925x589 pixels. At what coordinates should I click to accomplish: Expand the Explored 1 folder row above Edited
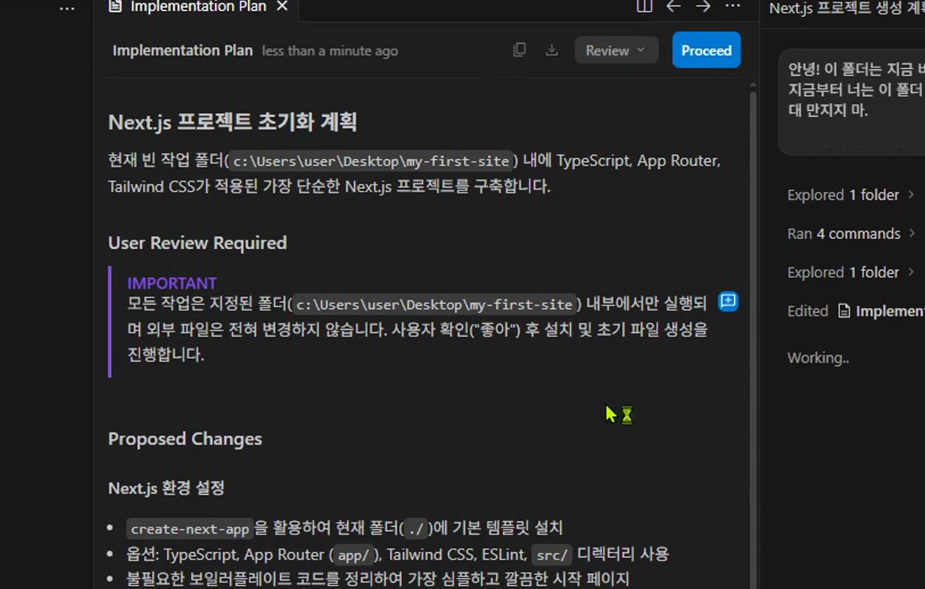click(x=850, y=272)
